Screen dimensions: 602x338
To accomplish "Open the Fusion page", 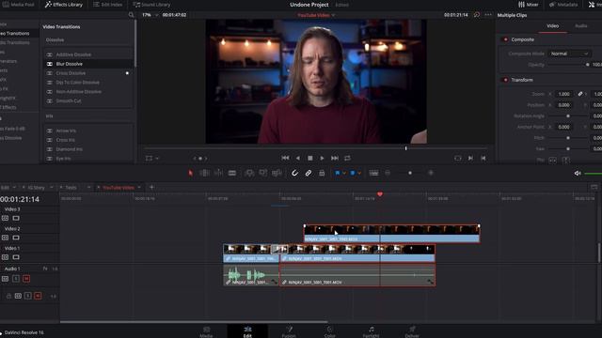I will coord(289,331).
